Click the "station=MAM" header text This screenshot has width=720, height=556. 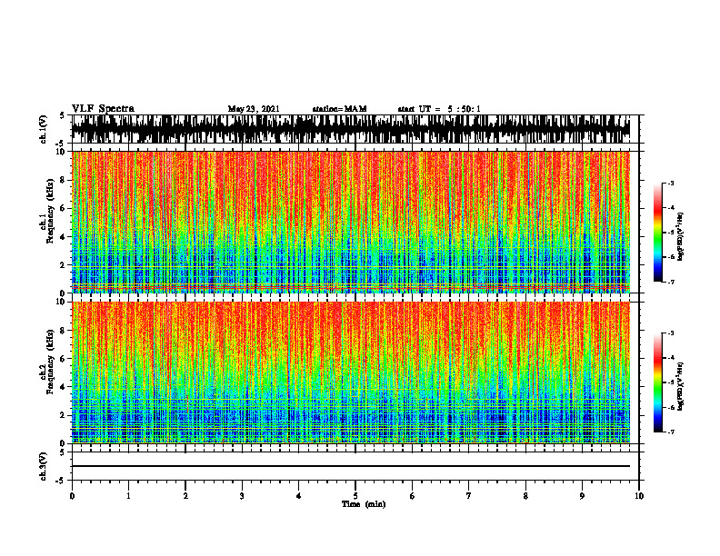click(339, 109)
